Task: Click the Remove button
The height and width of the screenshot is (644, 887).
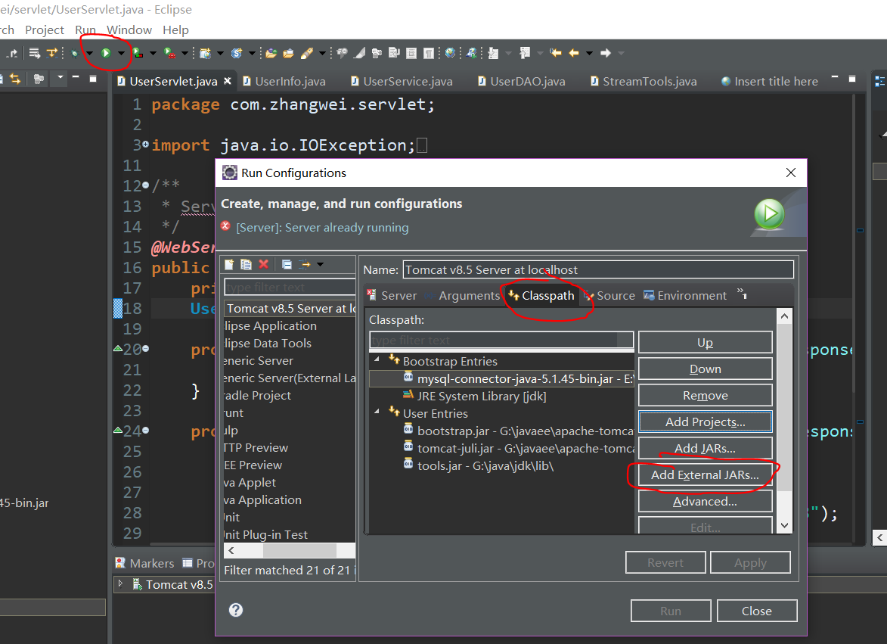Action: (705, 396)
